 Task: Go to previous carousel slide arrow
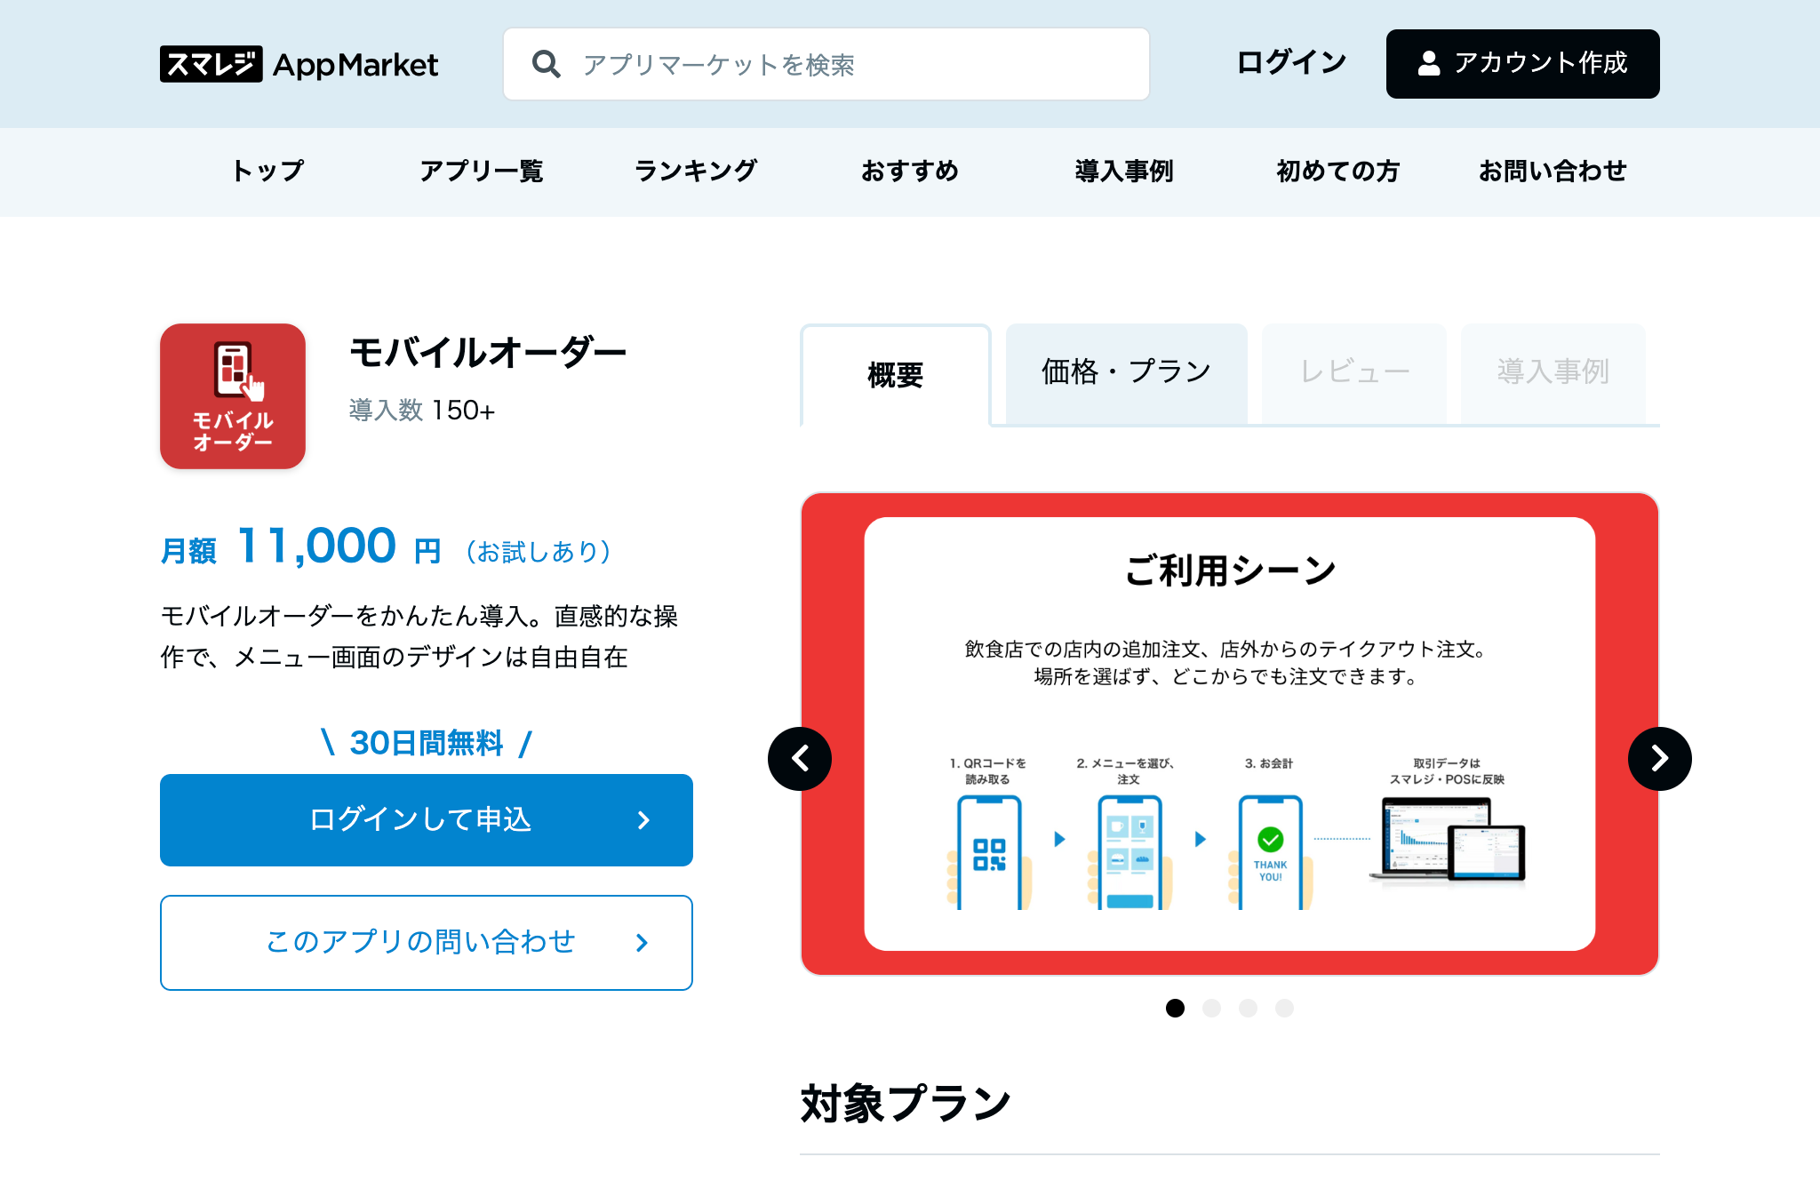pos(800,758)
